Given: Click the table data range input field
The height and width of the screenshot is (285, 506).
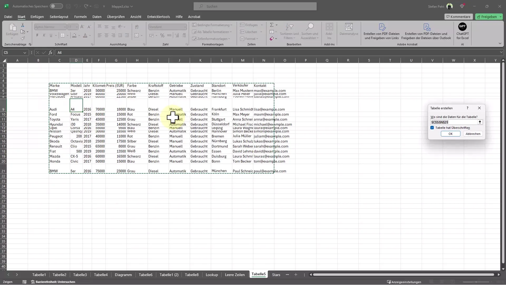Looking at the screenshot, I should click(x=454, y=122).
